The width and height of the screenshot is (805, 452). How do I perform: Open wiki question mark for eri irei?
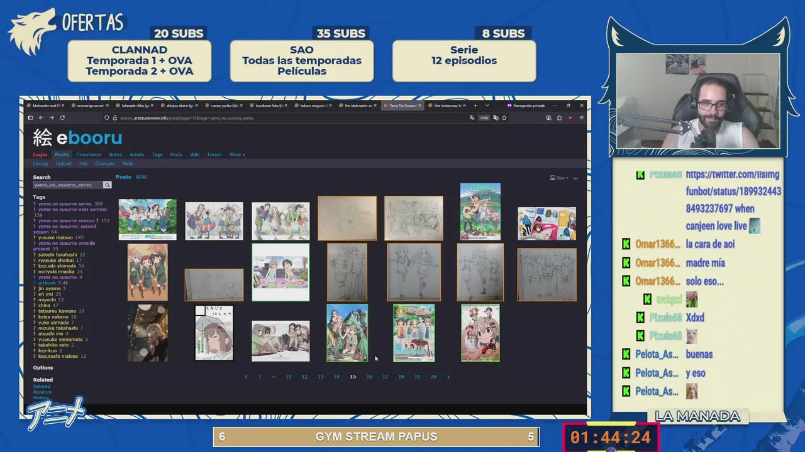pos(35,294)
